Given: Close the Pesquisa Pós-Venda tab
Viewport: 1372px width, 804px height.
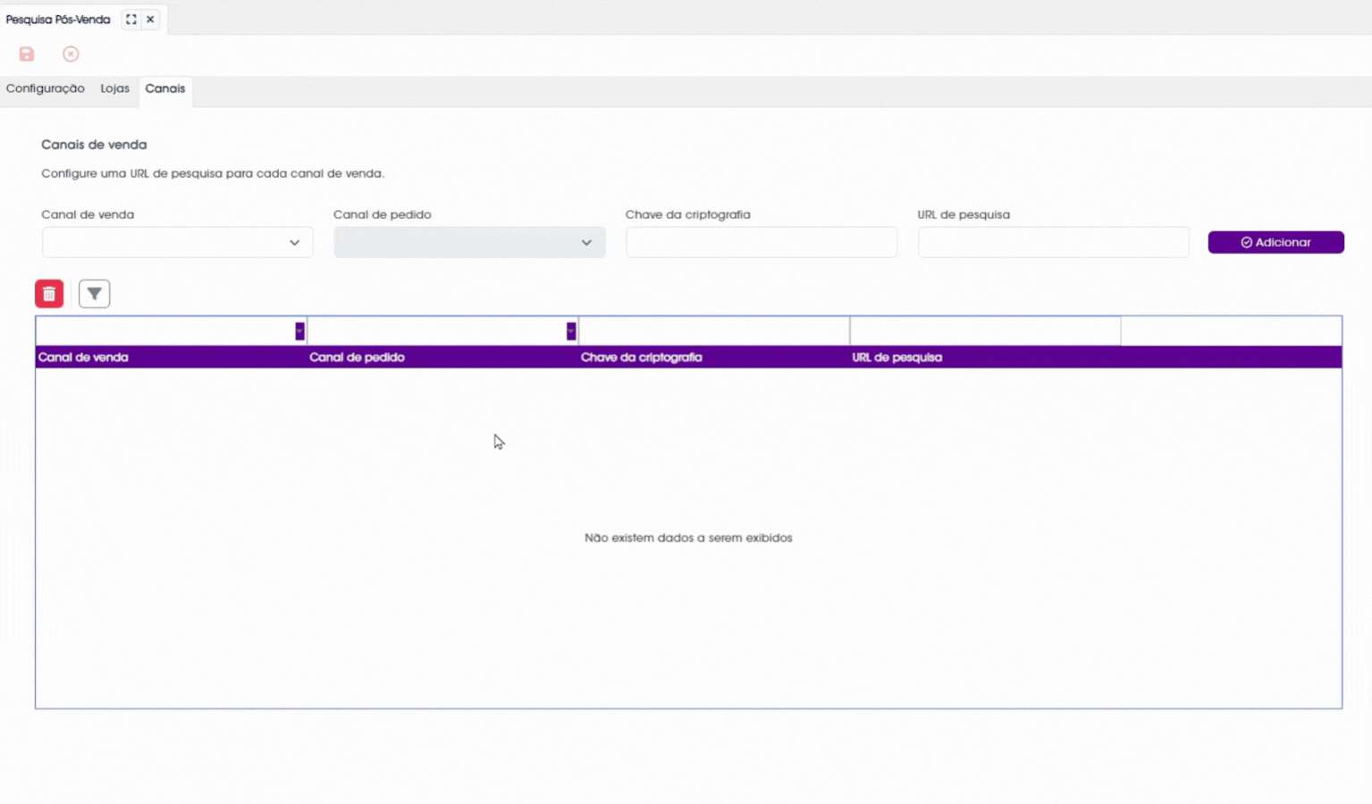Looking at the screenshot, I should pyautogui.click(x=150, y=20).
